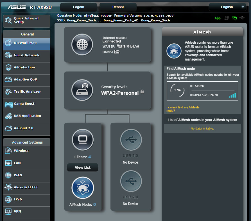The width and height of the screenshot is (251, 221).
Task: Click the guest users status icon in header
Action: pyautogui.click(x=227, y=18)
